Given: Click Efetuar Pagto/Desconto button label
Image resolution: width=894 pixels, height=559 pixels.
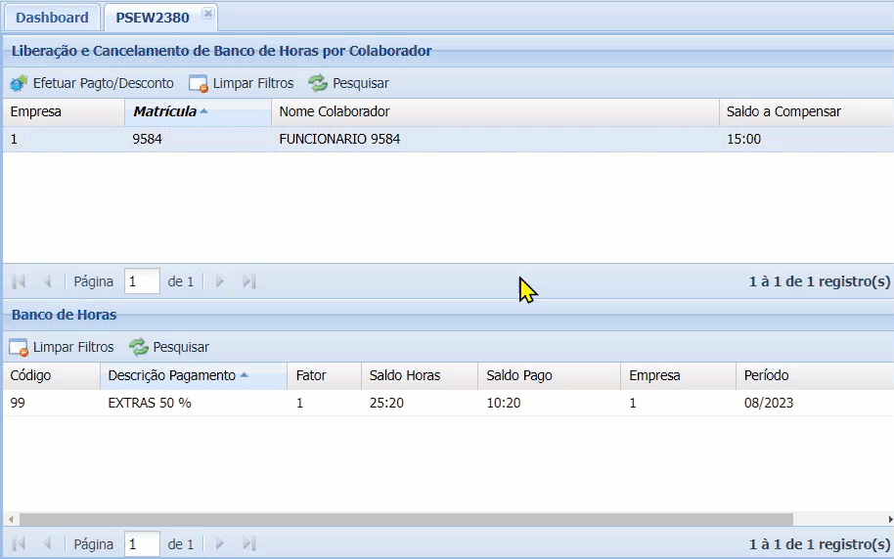Looking at the screenshot, I should [x=104, y=83].
